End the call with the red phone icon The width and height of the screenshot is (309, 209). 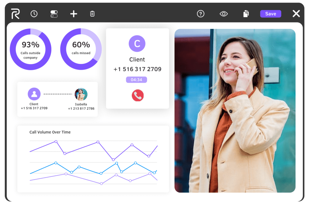pyautogui.click(x=137, y=95)
